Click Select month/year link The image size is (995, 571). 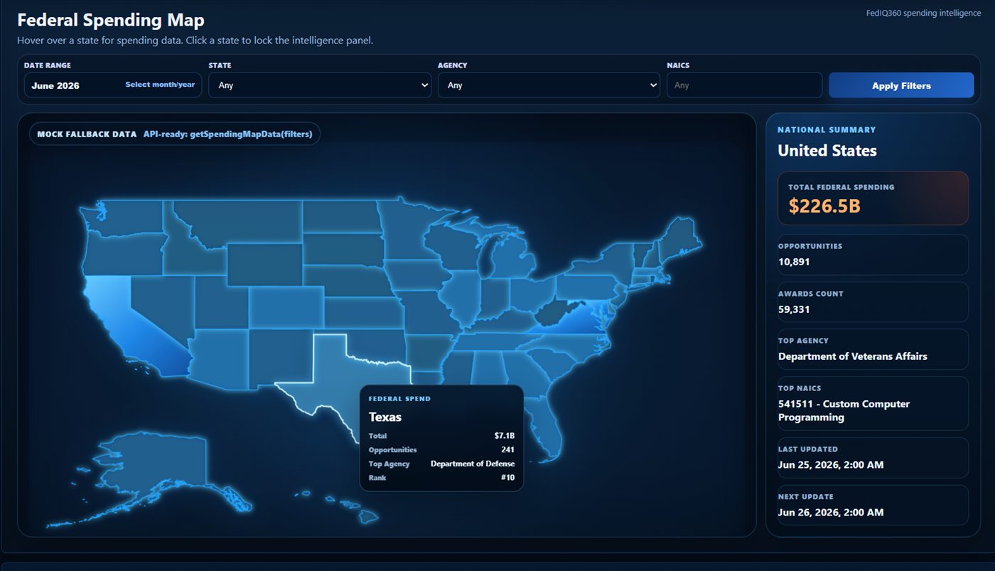pyautogui.click(x=160, y=85)
